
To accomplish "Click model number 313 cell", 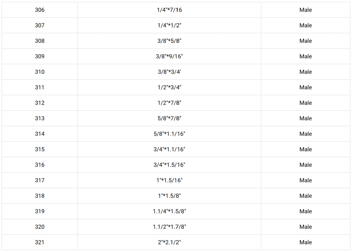I will coord(40,118).
